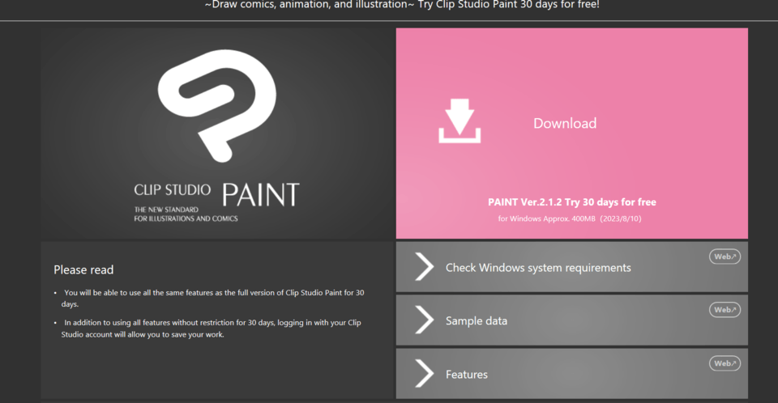Click the second bullet about logging in
Image resolution: width=778 pixels, height=403 pixels.
(215, 328)
